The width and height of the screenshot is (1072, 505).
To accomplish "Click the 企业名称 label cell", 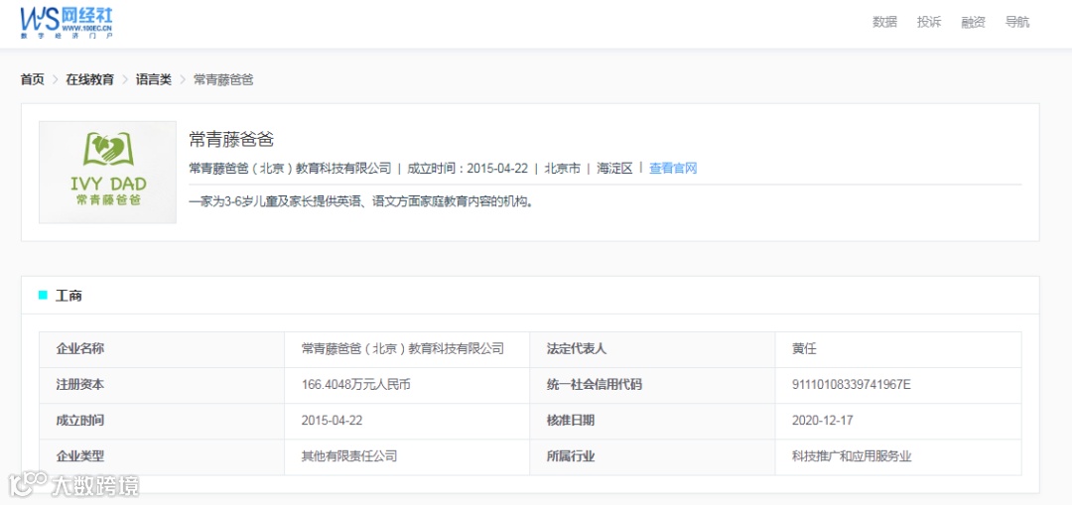I will tap(162, 349).
